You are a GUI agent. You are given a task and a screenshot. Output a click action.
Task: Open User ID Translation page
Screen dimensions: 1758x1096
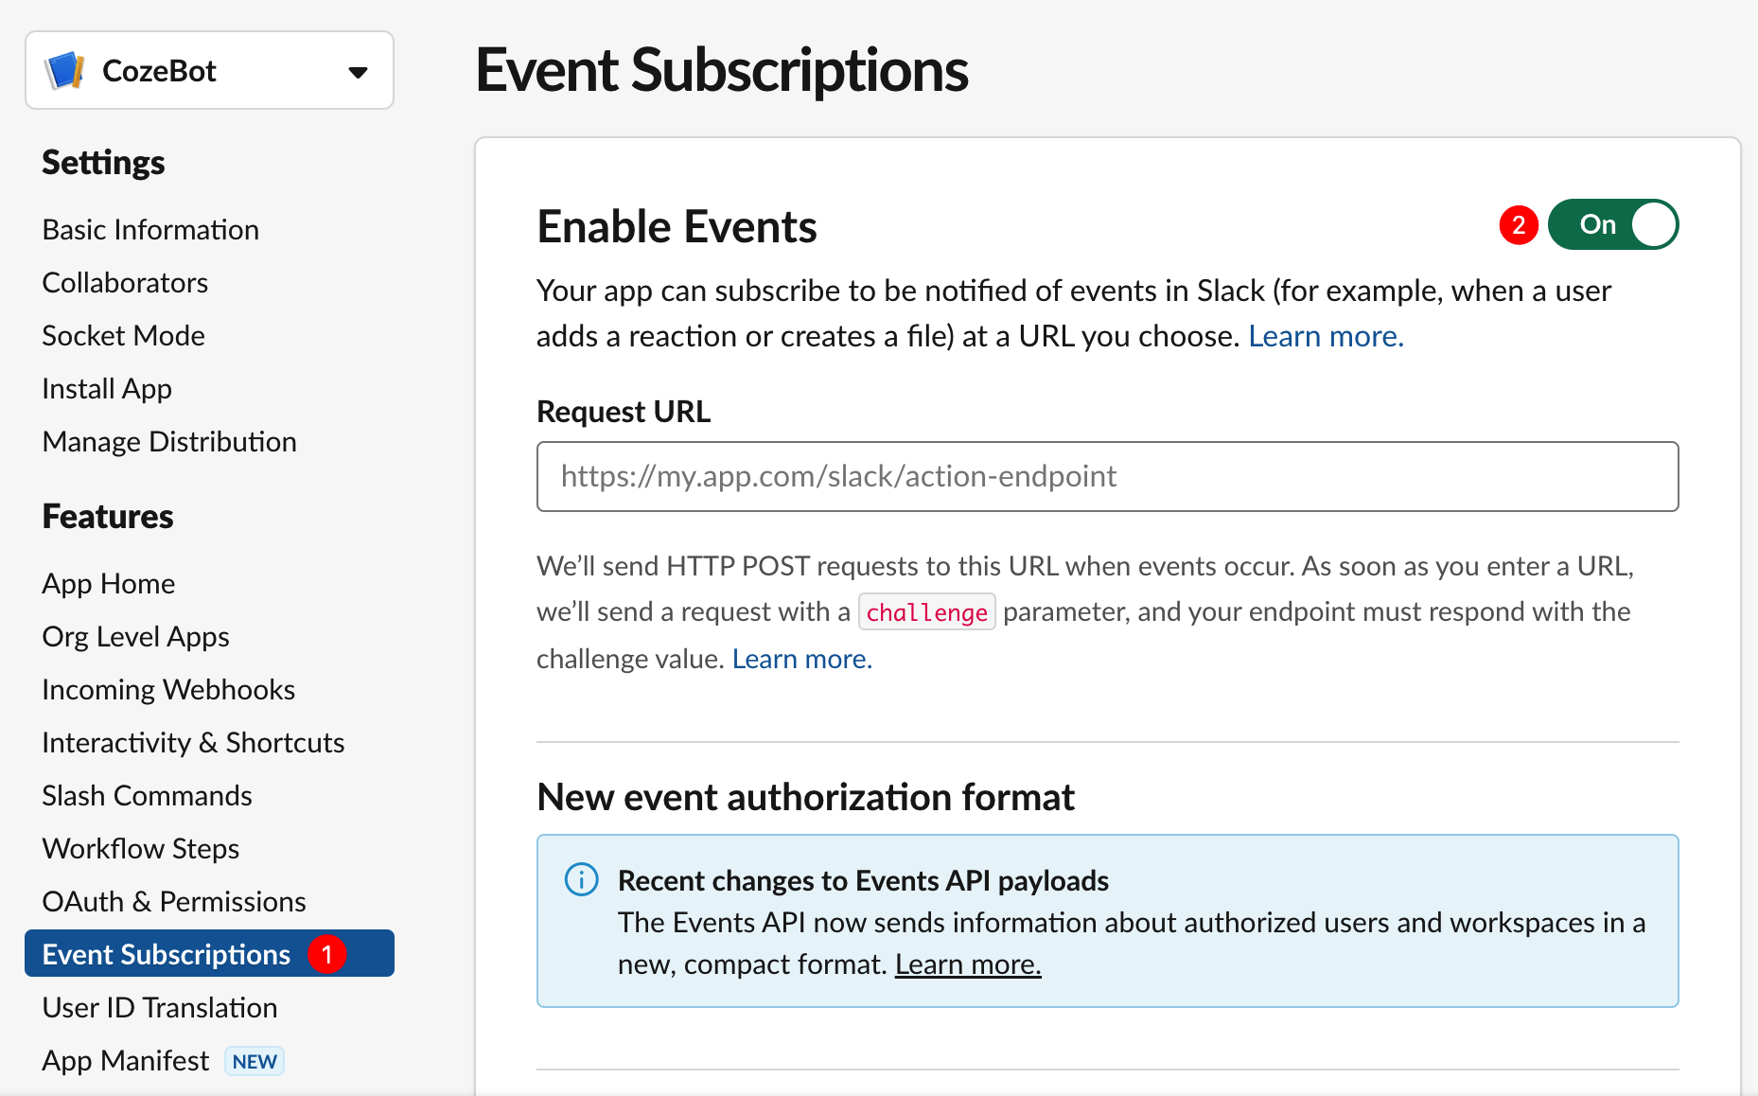(x=160, y=1008)
